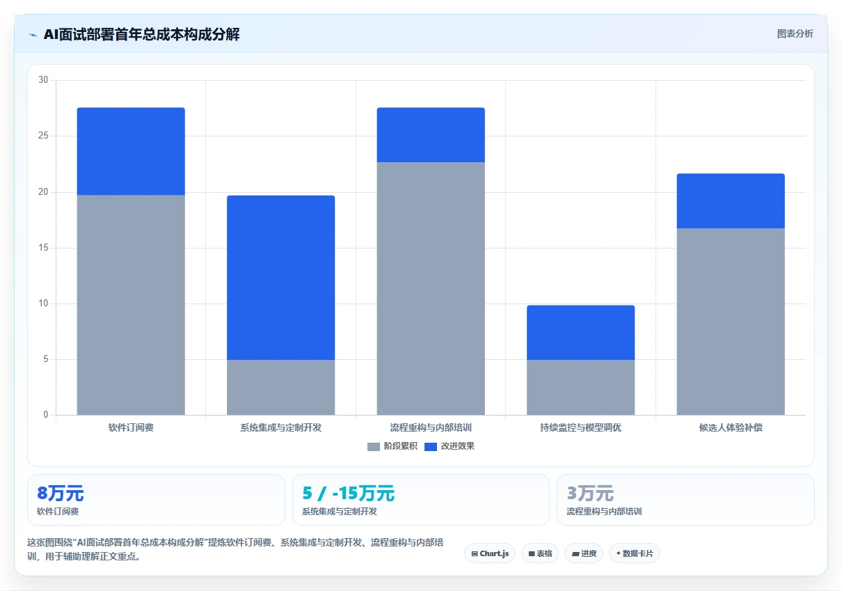Screen dimensions: 842x591
Task: Click blue segment of 系统集成与定制开发 bar
Action: [x=281, y=278]
